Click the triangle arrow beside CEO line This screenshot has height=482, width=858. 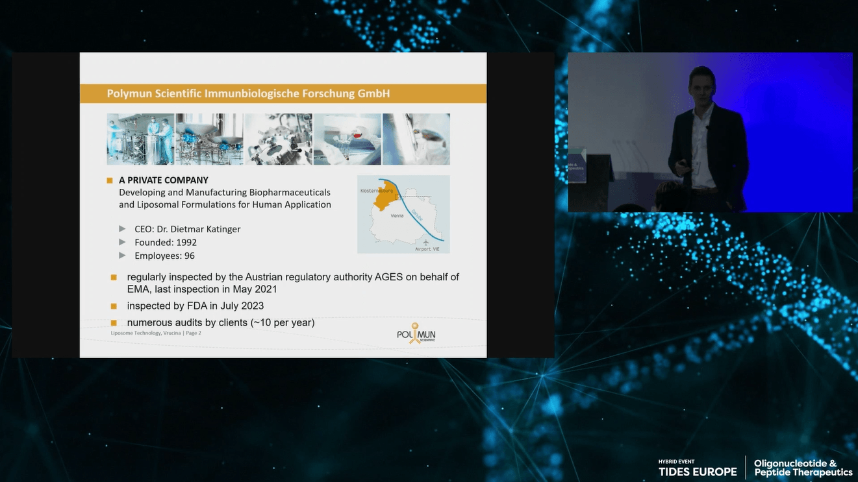click(x=122, y=229)
